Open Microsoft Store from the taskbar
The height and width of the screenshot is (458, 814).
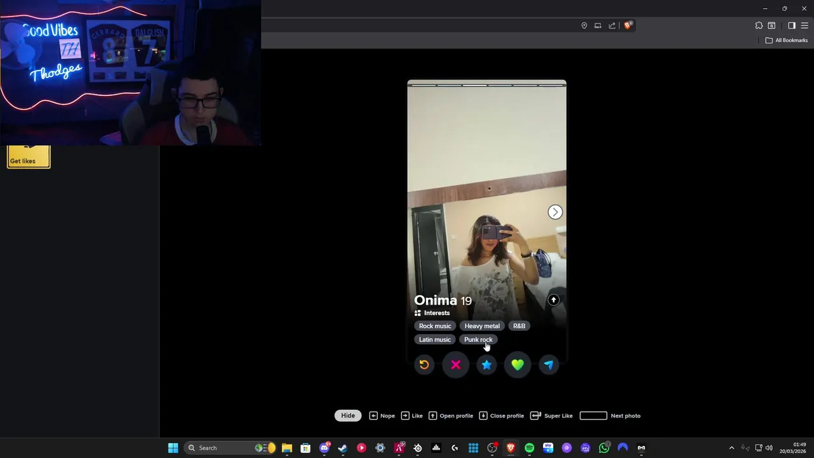pos(305,448)
